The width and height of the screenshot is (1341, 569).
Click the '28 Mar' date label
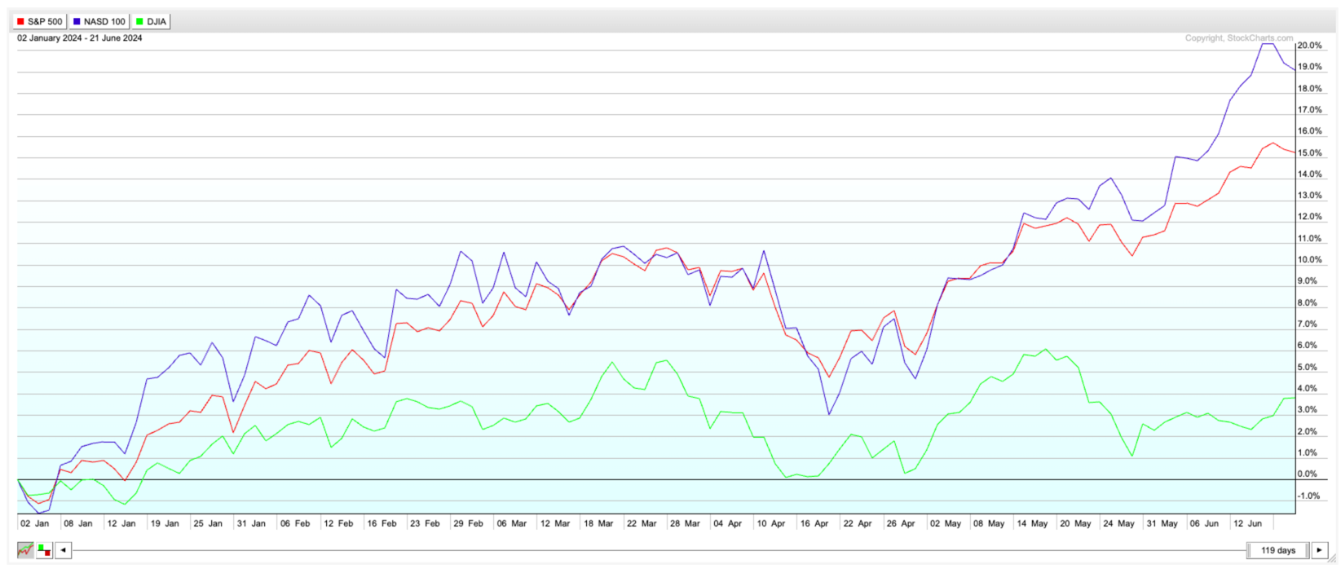tap(686, 523)
